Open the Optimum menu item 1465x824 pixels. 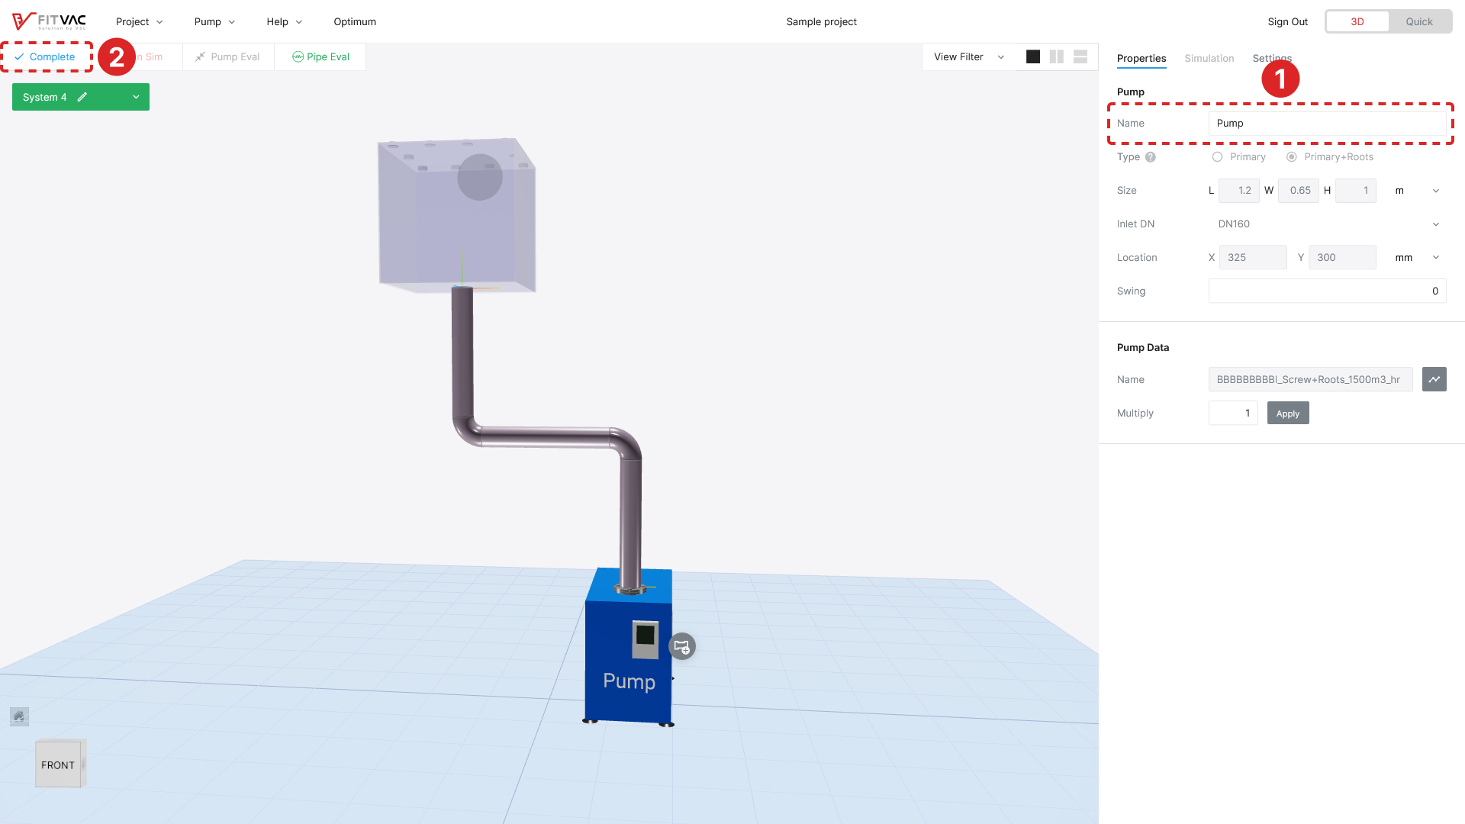point(355,21)
